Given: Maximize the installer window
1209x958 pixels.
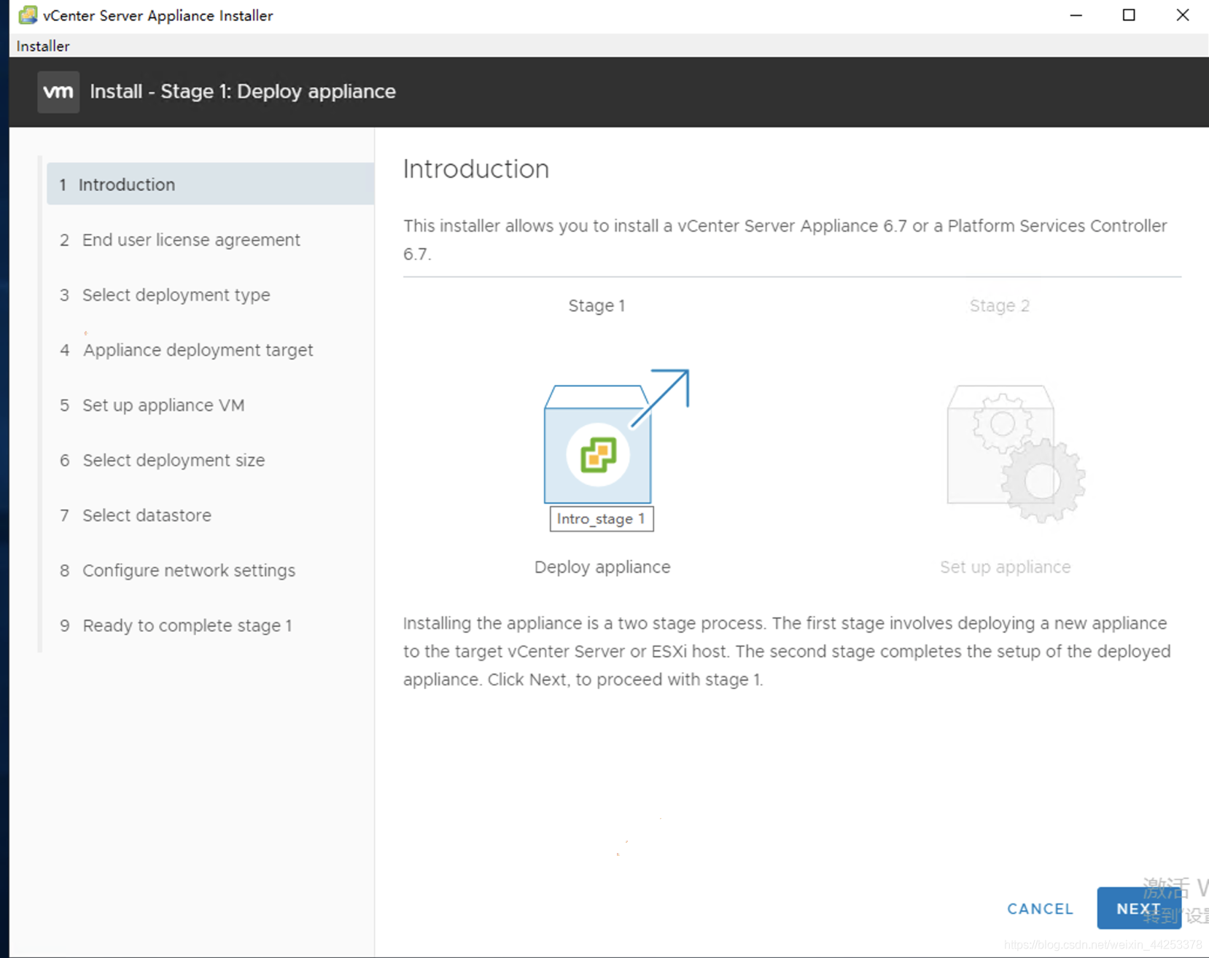Looking at the screenshot, I should (x=1129, y=15).
